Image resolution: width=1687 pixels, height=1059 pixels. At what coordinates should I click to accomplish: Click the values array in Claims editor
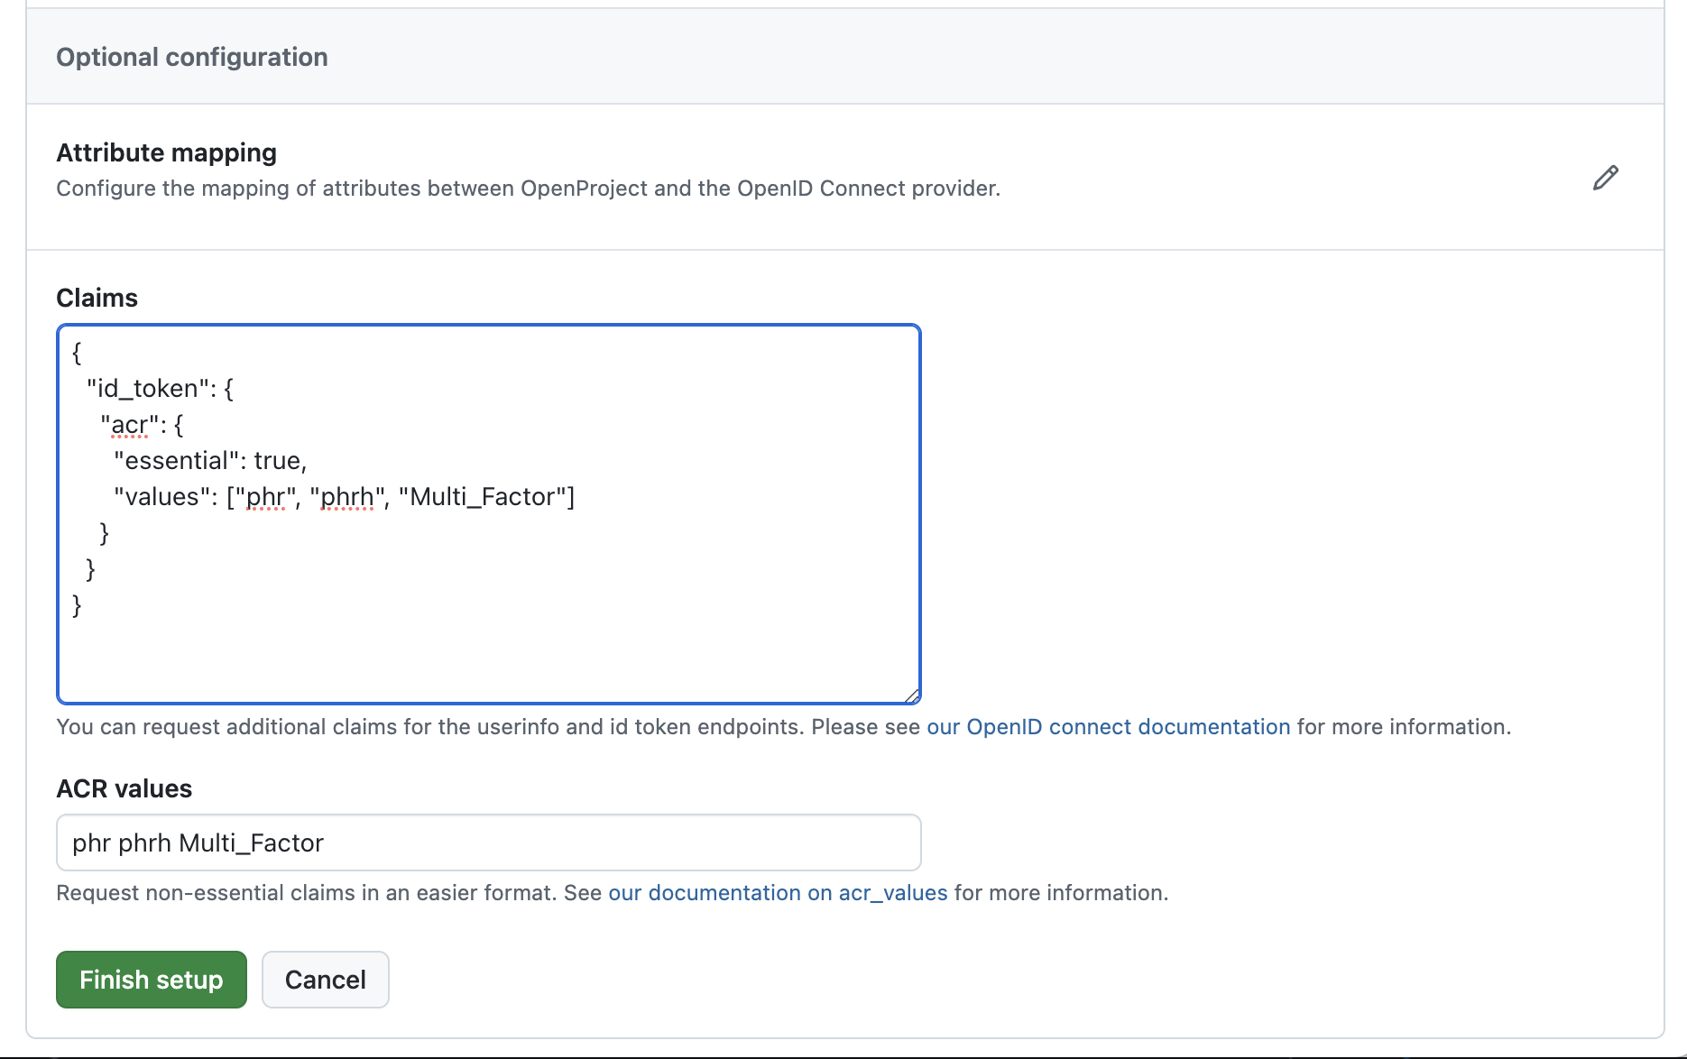(x=162, y=496)
